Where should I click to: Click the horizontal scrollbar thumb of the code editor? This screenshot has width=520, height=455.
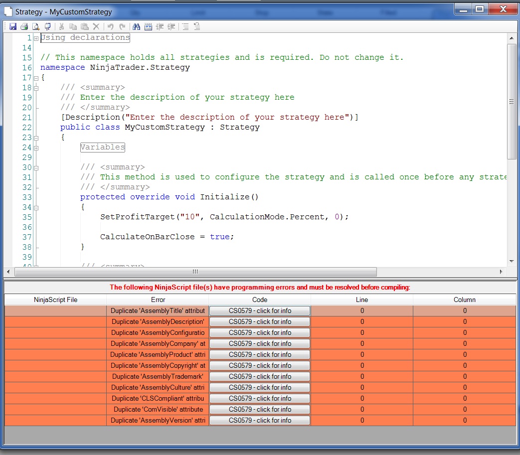point(195,272)
